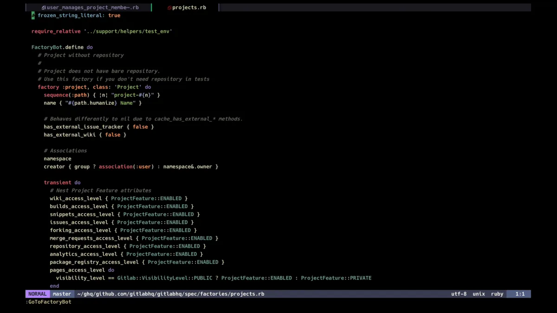Click the has_external_wiki line

(85, 134)
